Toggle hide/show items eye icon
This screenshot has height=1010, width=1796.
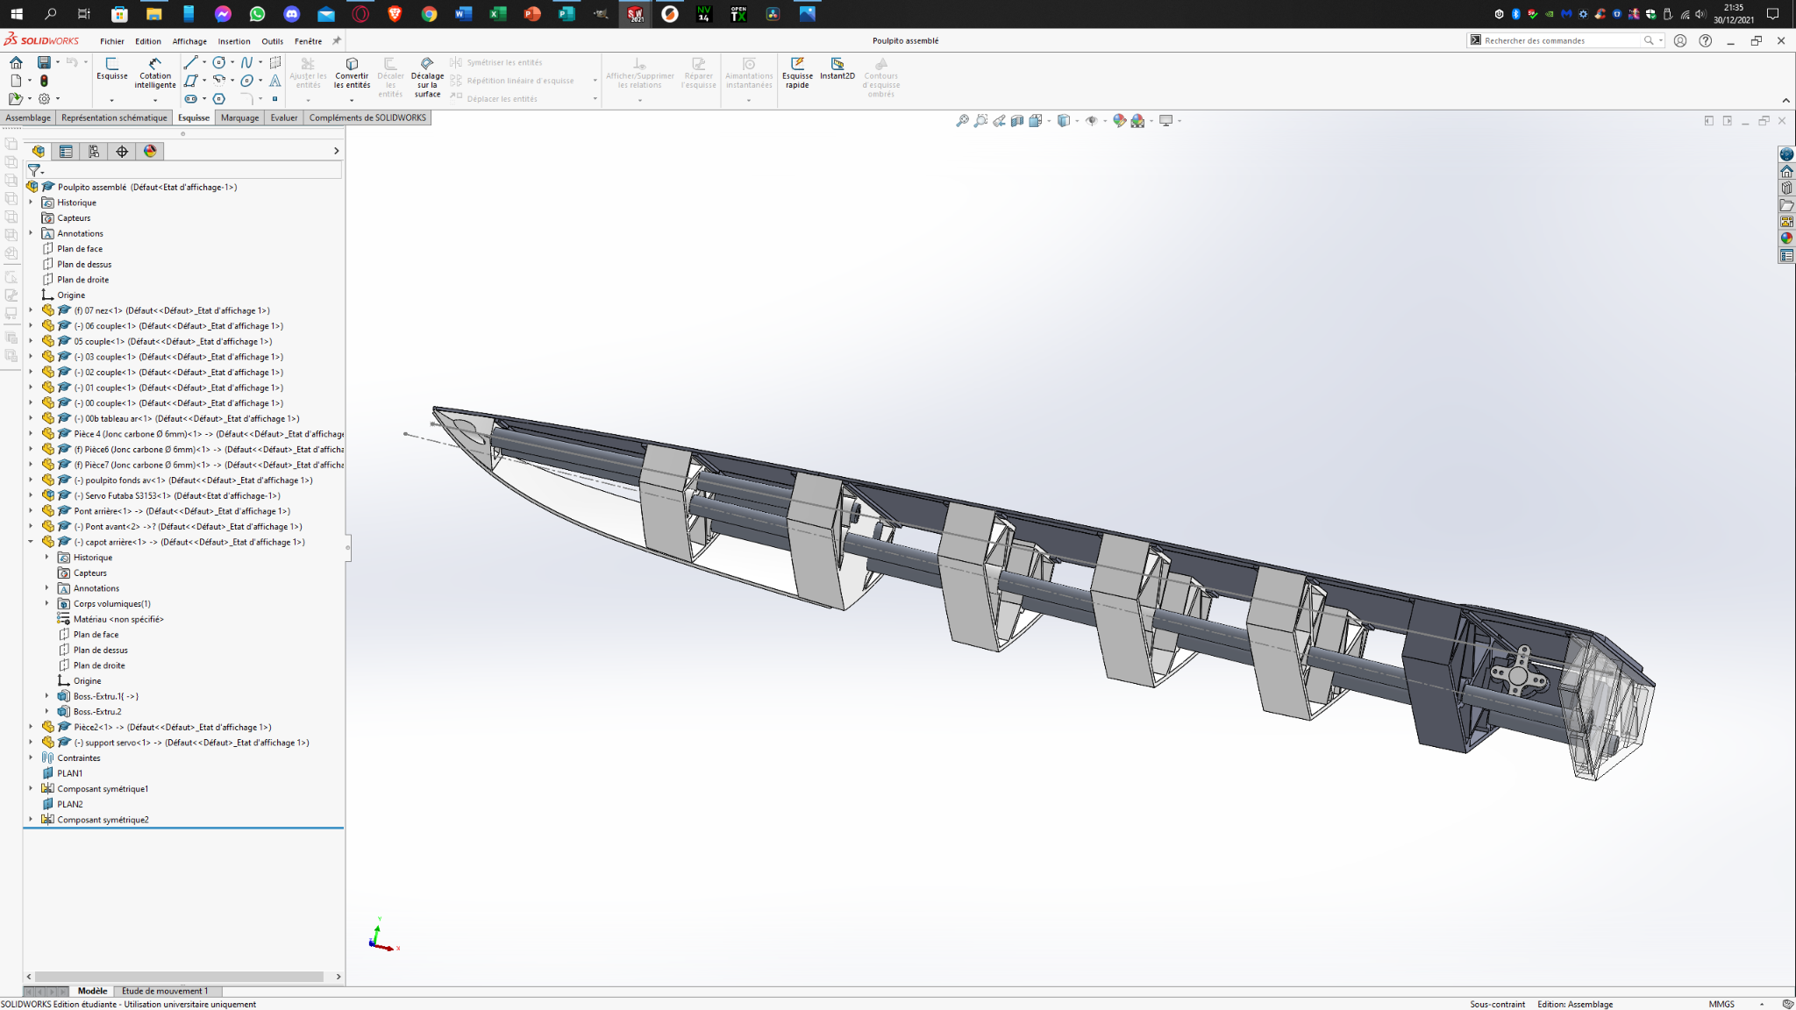tap(1091, 121)
